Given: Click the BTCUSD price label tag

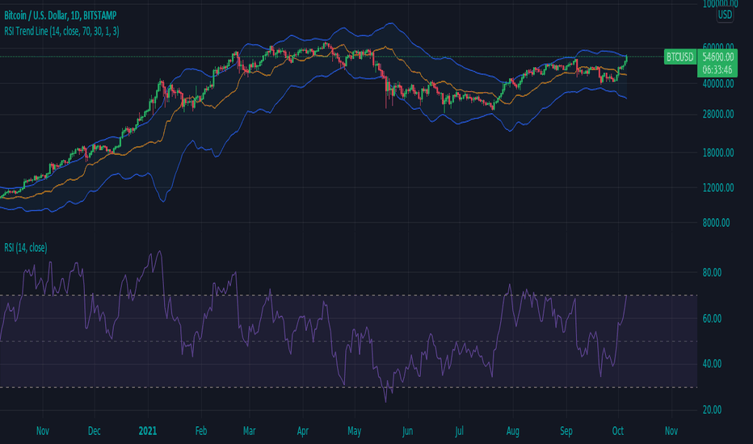Looking at the screenshot, I should coord(680,57).
